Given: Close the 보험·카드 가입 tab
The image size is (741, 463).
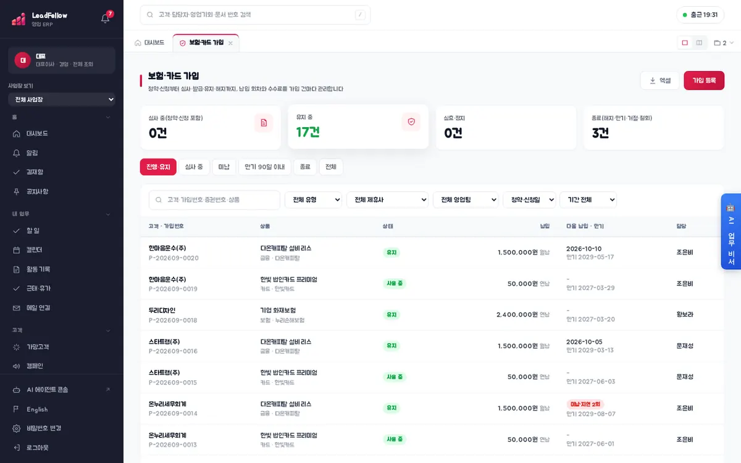Looking at the screenshot, I should tap(230, 43).
